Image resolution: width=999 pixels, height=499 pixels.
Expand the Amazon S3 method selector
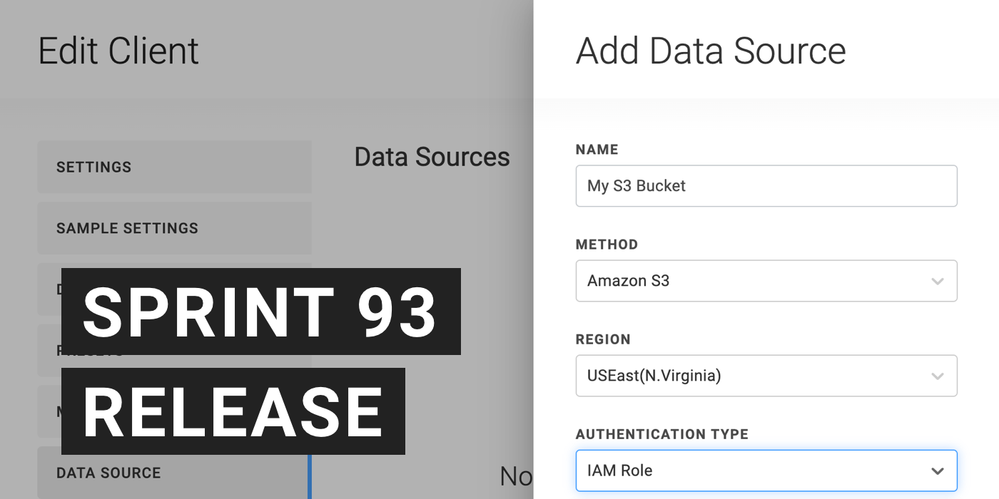point(938,281)
